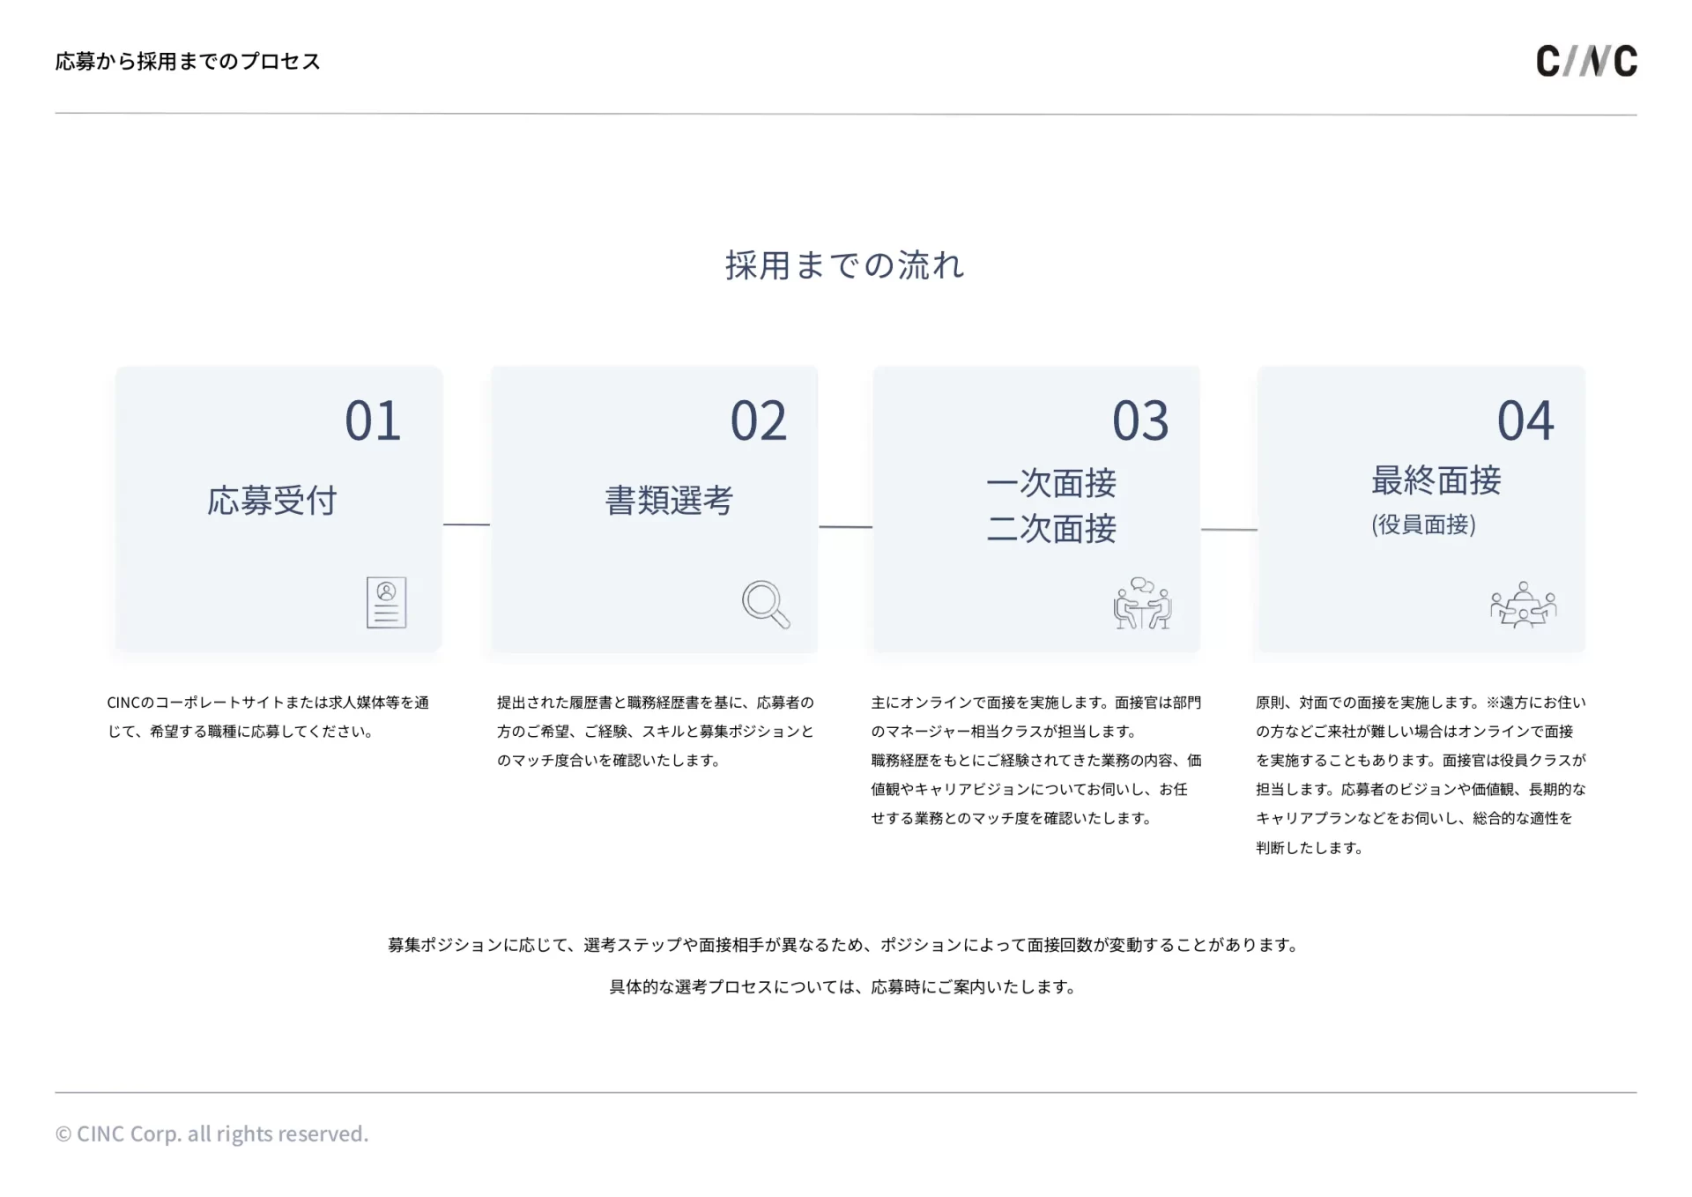Screen dimensions: 1692x1197
Task: Select the footer copyright CINC Corp text
Action: click(x=212, y=1134)
